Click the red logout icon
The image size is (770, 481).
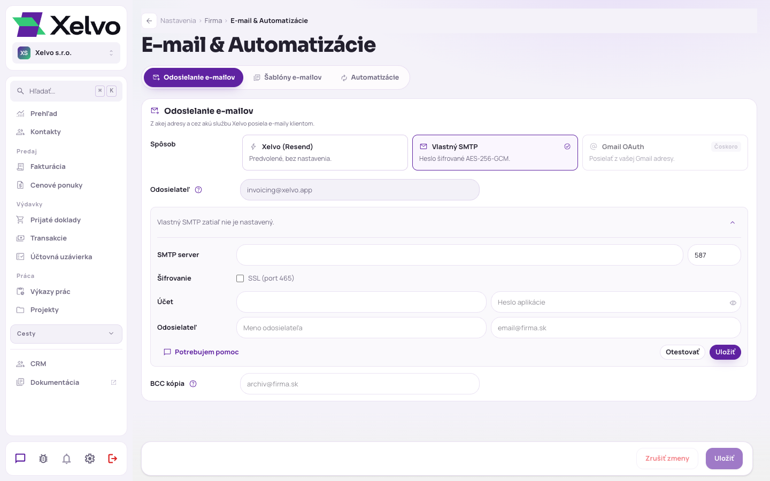point(113,459)
